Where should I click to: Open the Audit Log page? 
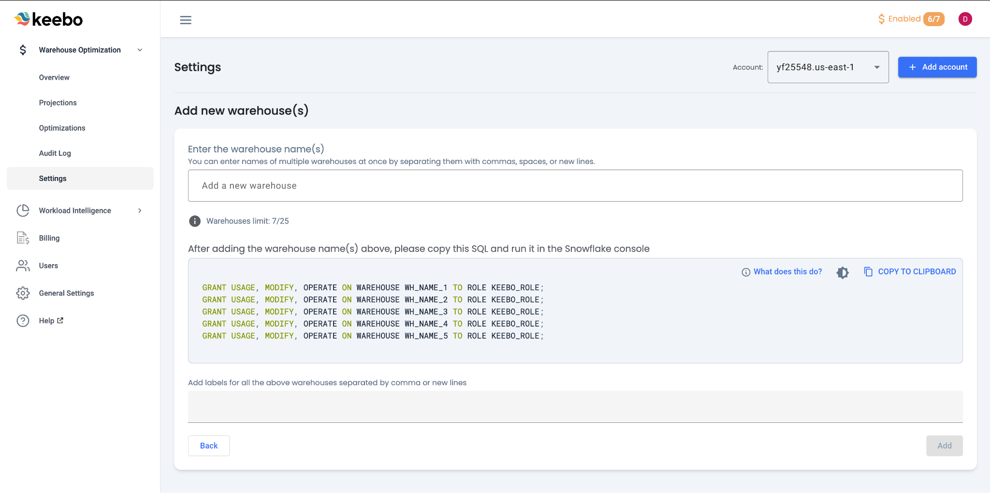click(x=55, y=153)
